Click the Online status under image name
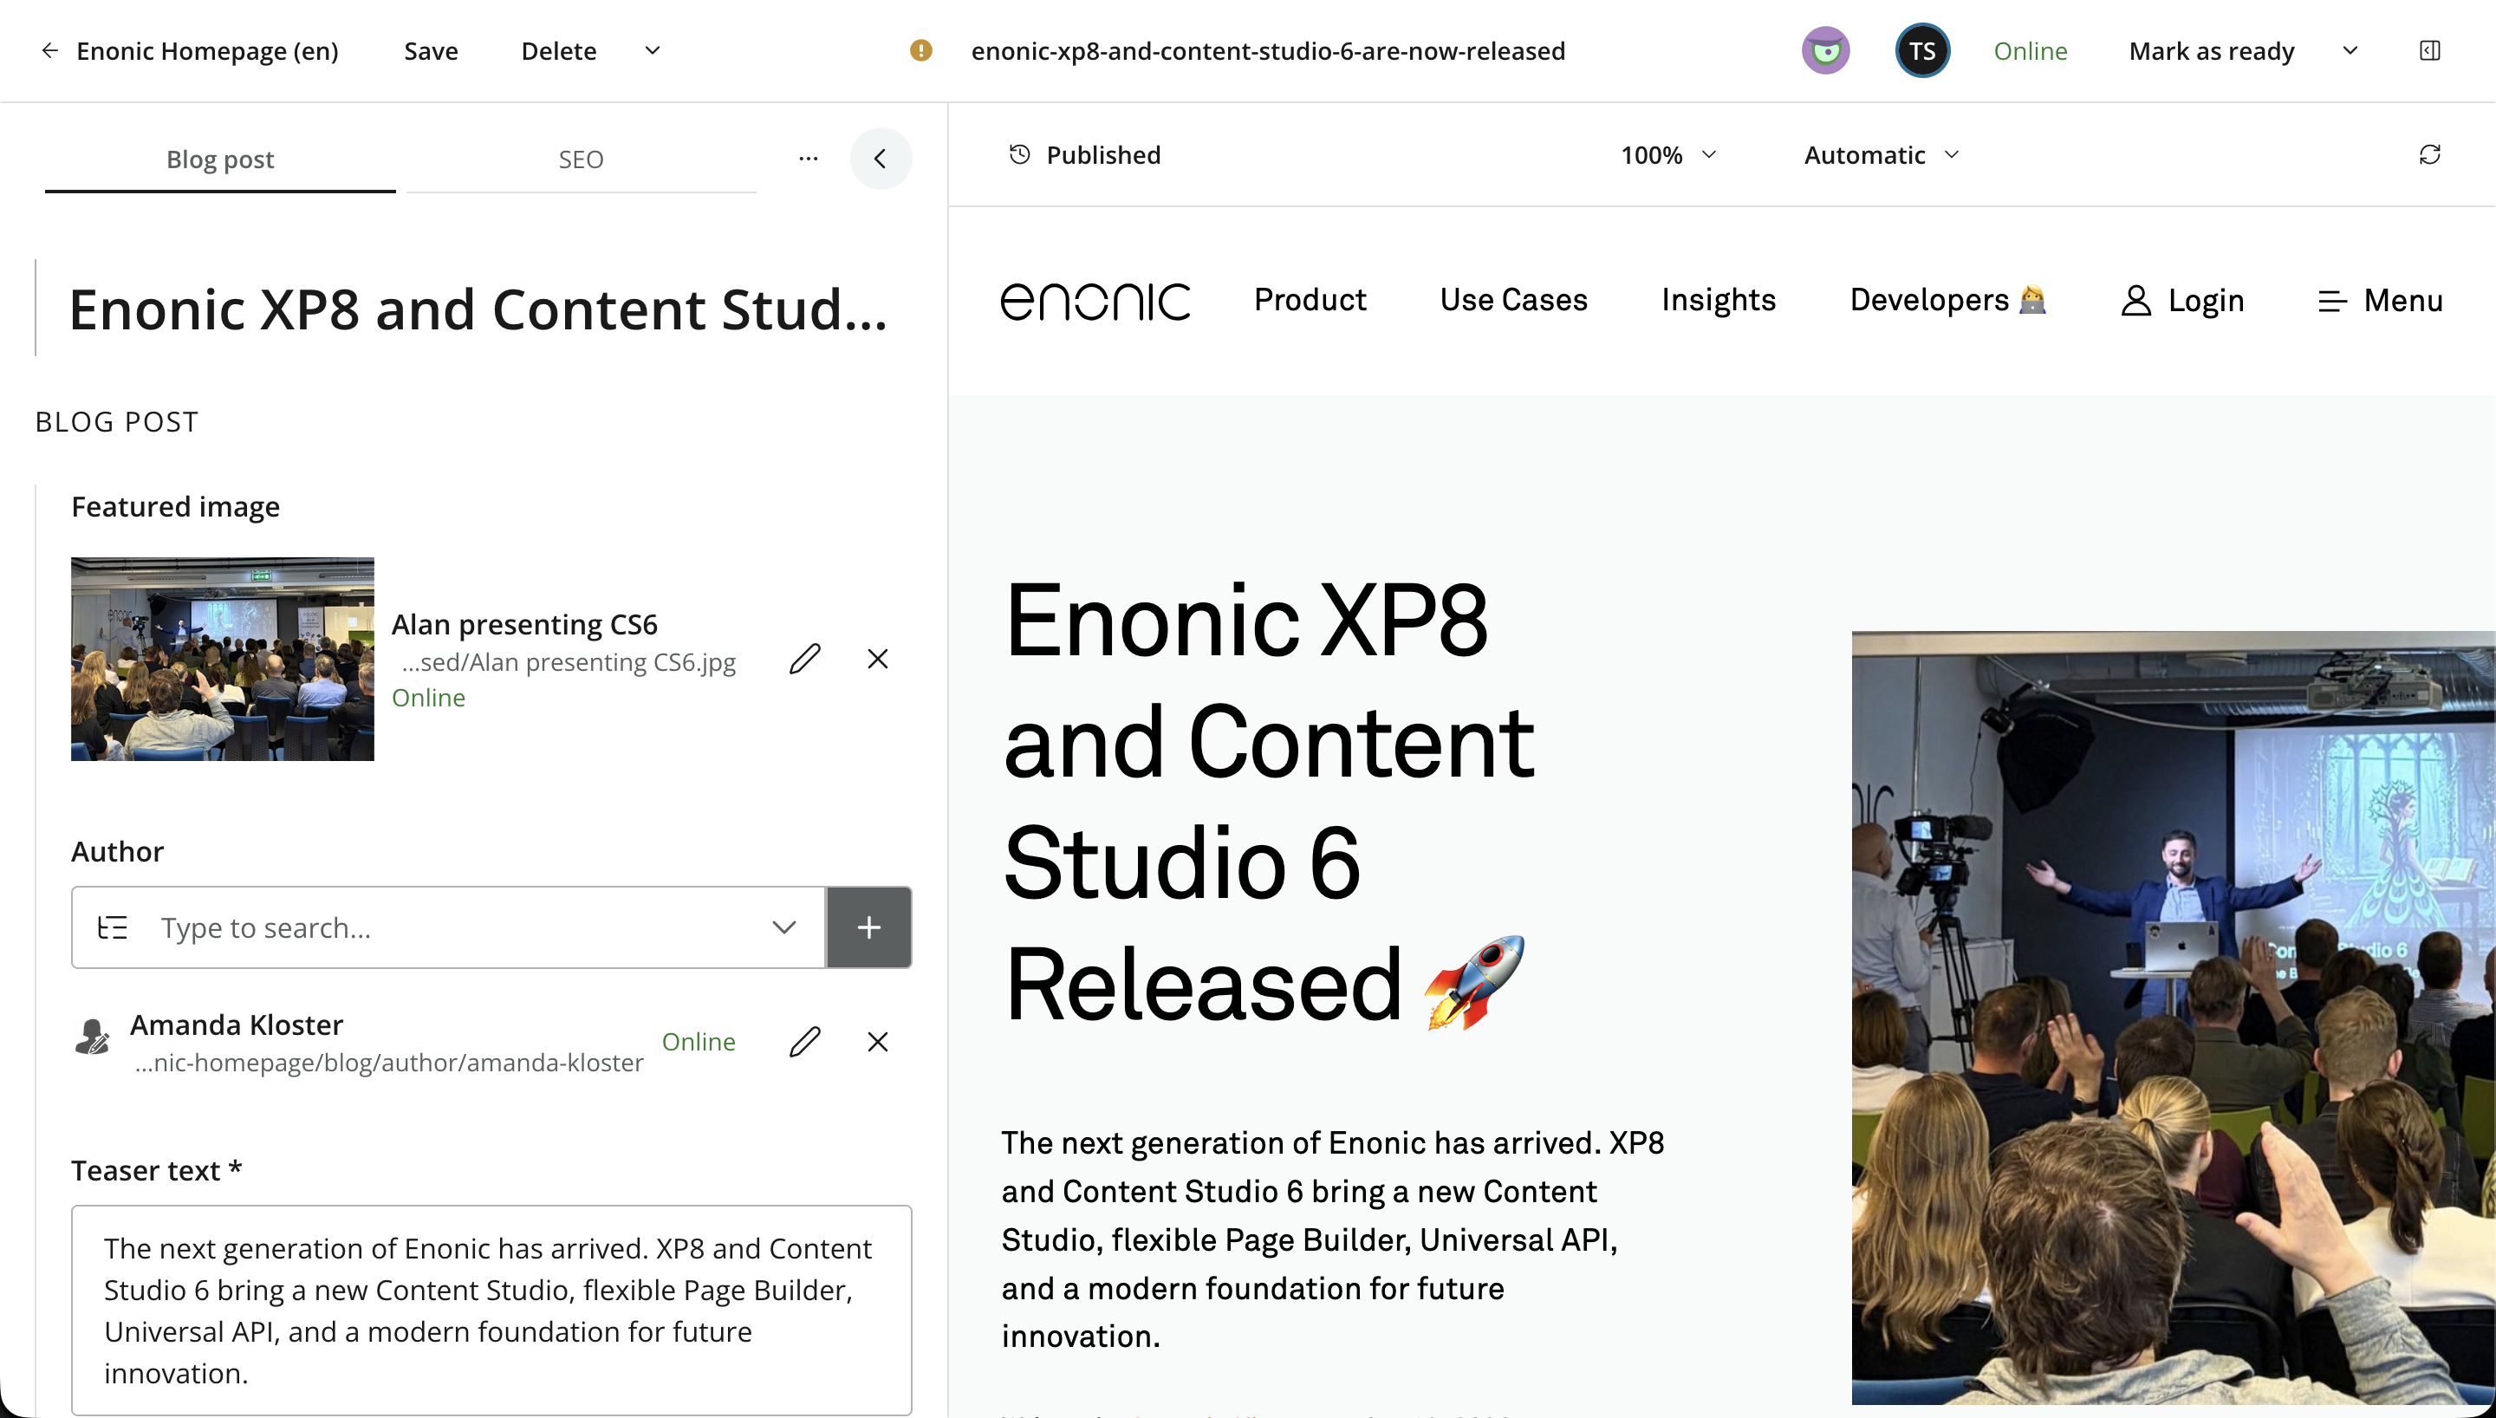 (x=428, y=698)
